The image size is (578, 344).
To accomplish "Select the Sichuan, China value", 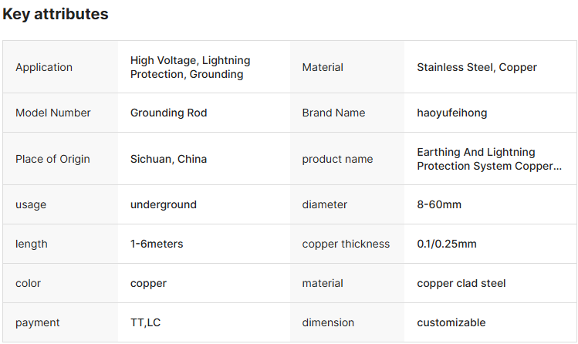I will (x=168, y=159).
